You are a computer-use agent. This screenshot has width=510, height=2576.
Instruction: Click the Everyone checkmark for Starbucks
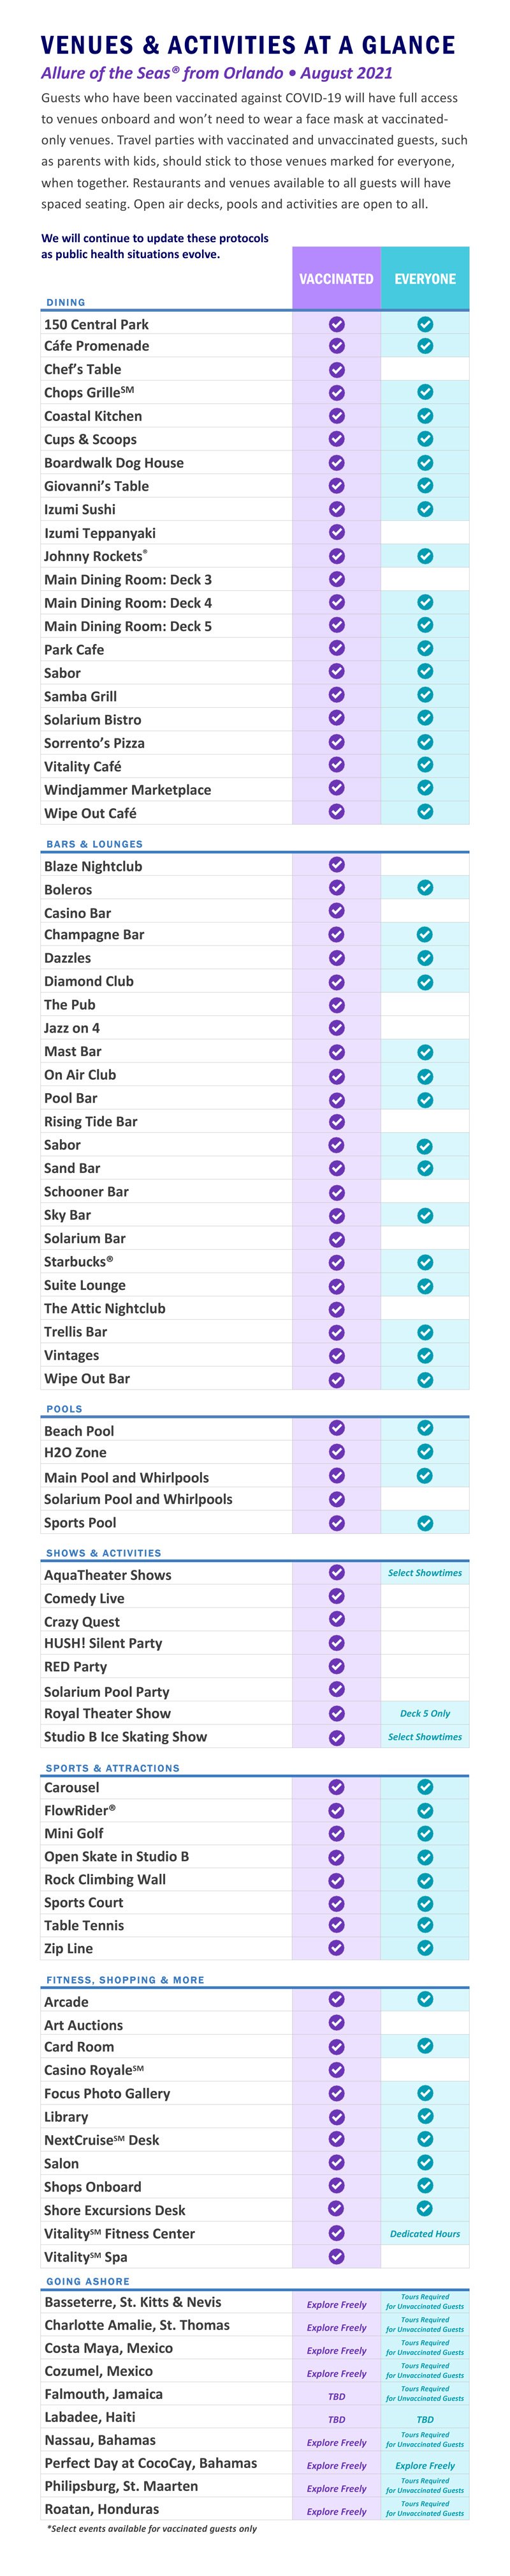(425, 1262)
